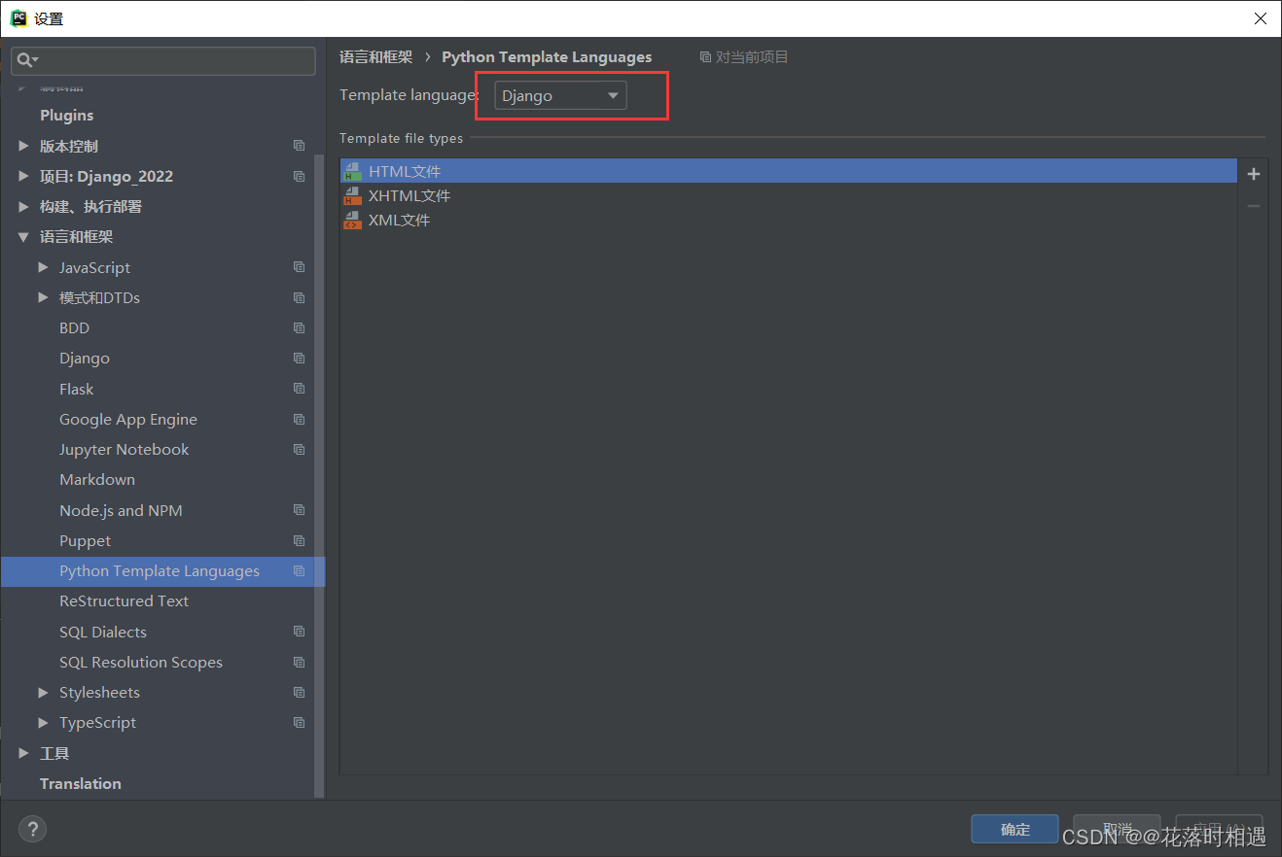Click PyCharm logo in title bar
This screenshot has width=1282, height=857.
click(18, 17)
